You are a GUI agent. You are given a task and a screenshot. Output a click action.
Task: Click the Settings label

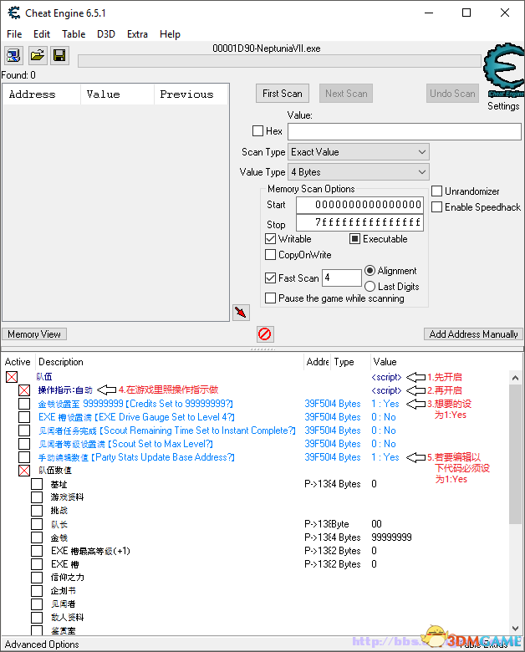503,106
